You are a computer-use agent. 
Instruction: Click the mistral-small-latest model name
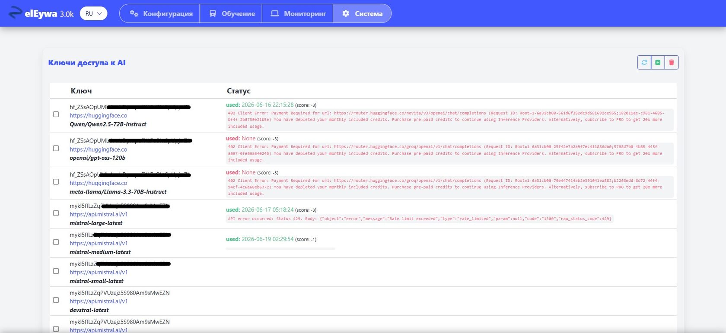96,281
